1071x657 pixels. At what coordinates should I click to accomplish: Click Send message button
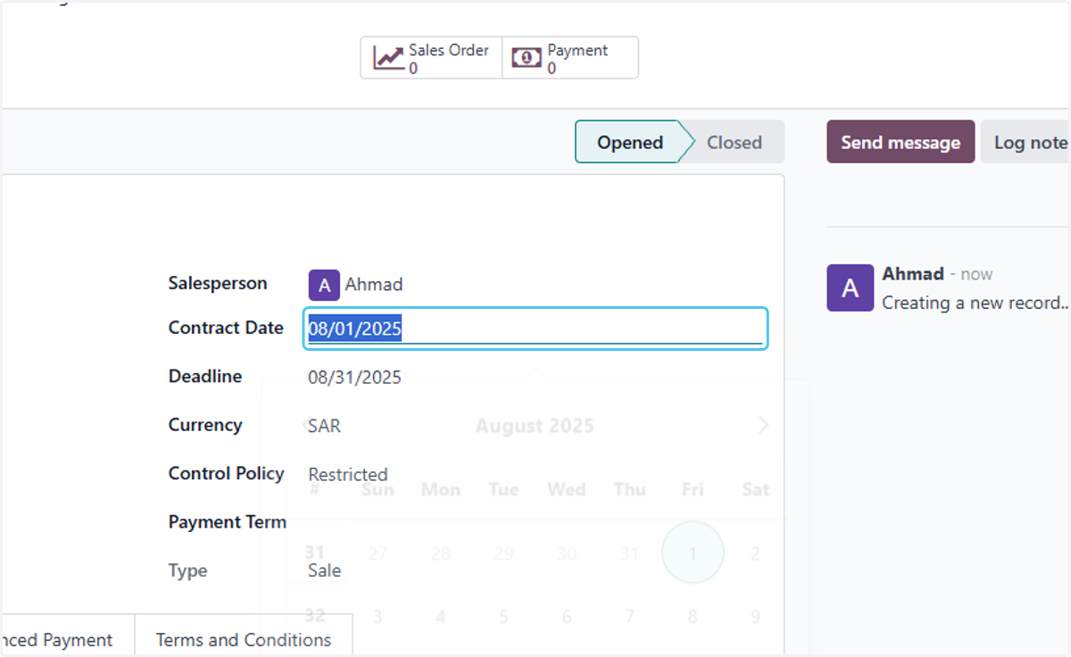point(901,142)
